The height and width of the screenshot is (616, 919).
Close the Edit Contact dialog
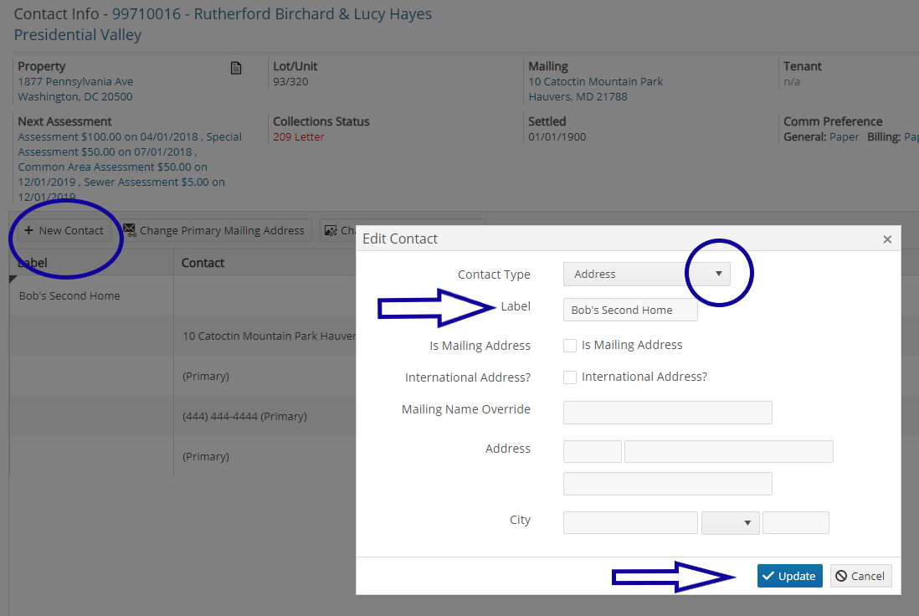(887, 239)
